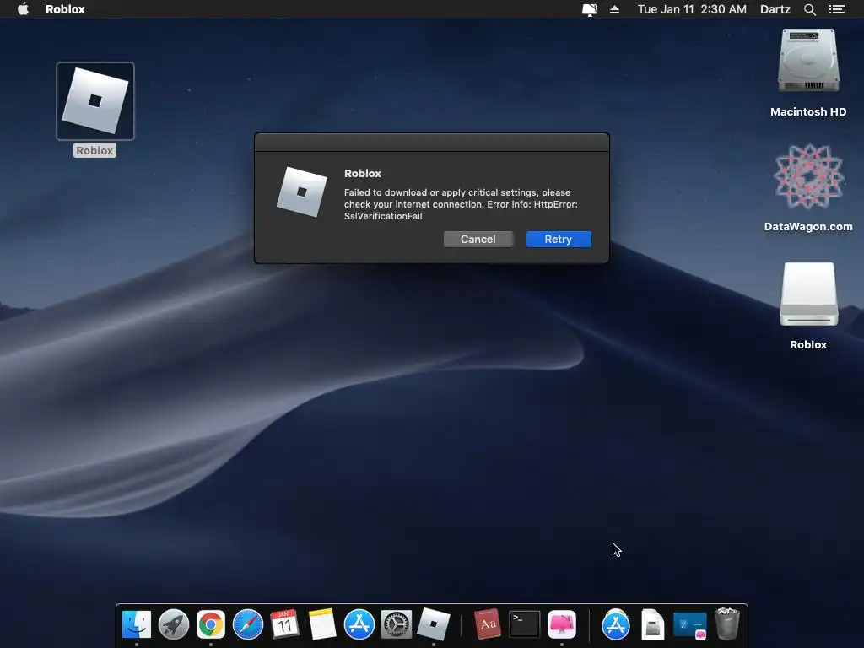Viewport: 864px width, 648px height.
Task: Click the dialog's empty title bar
Action: point(432,142)
